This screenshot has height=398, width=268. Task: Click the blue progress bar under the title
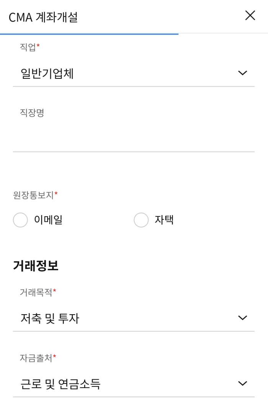[x=89, y=34]
